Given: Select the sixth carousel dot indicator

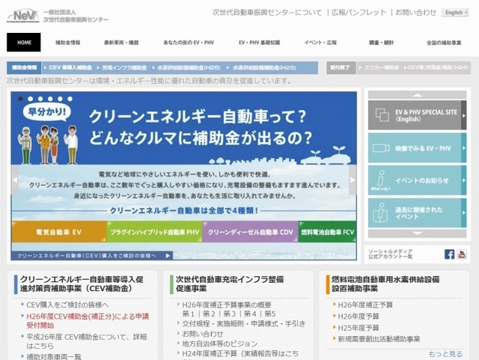Looking at the screenshot, I should click(70, 99).
